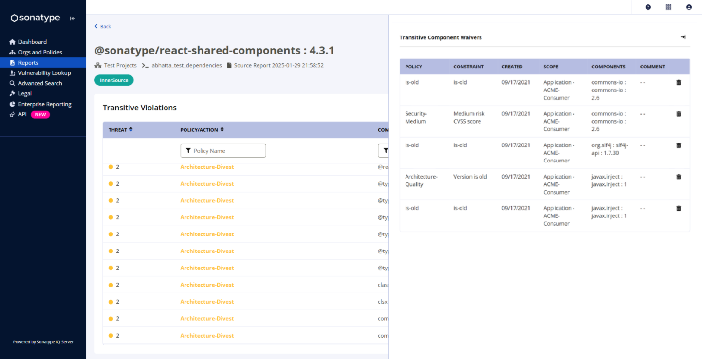Open Advanced Search
The image size is (702, 359).
tap(40, 83)
